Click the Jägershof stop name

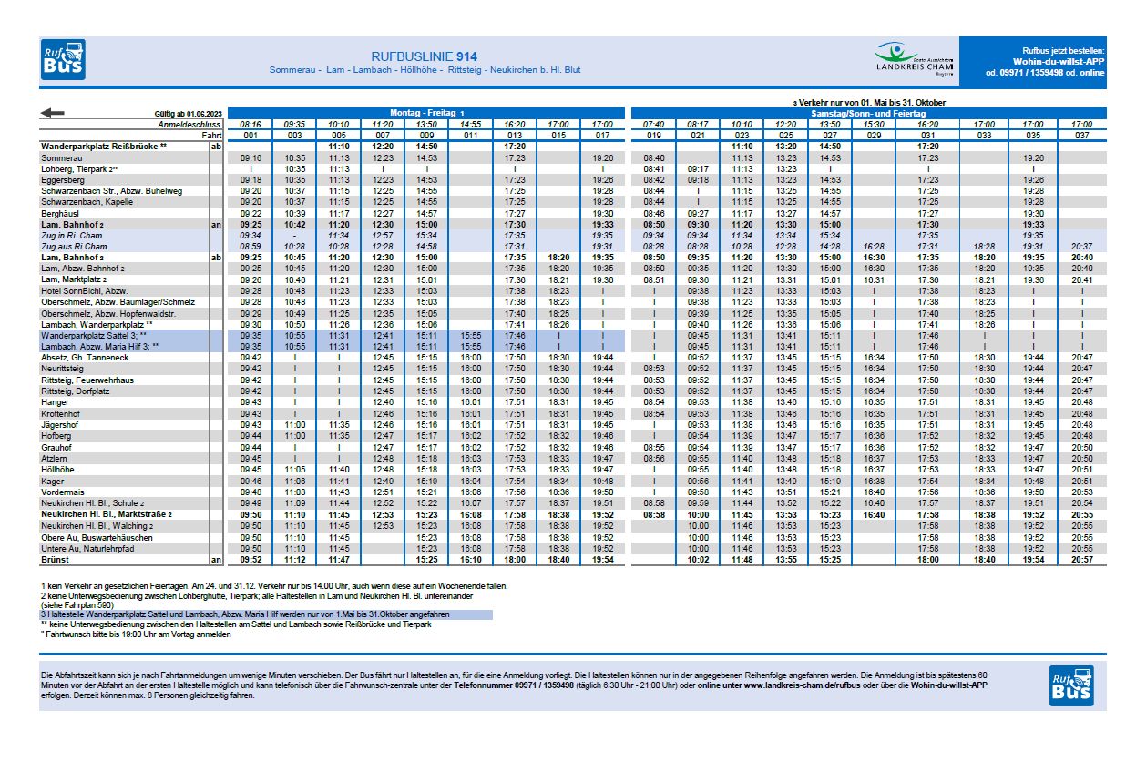click(x=61, y=424)
